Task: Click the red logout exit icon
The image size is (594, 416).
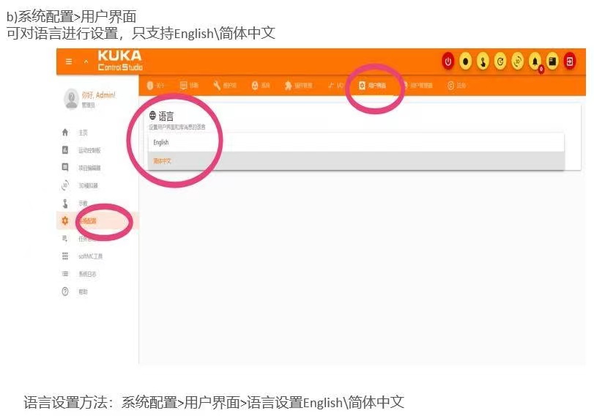Action: tap(570, 62)
